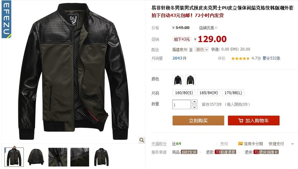Viewport: 298px width, 169px height.
Task: Click the magnifier zoom icon on product image
Action: [x=142, y=140]
